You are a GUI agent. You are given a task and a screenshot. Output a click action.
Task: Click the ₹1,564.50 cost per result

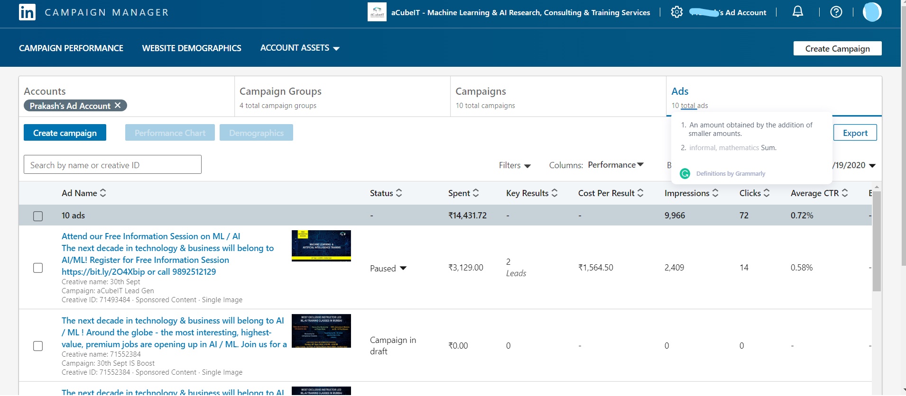(x=596, y=268)
